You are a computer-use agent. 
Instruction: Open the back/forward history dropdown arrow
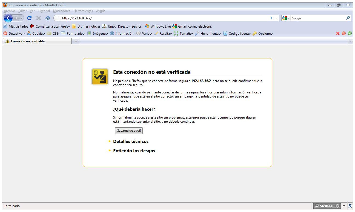(22, 18)
